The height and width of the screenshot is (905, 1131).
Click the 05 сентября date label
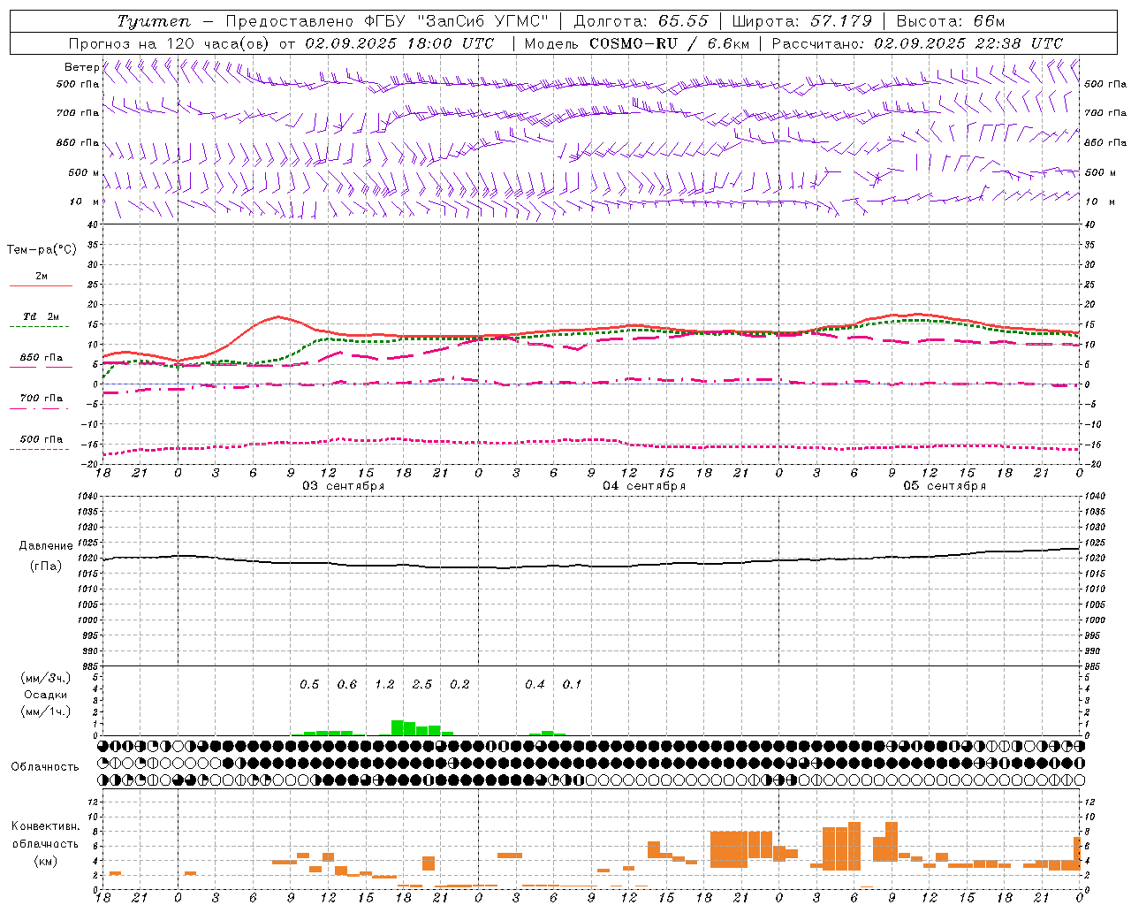coord(945,486)
